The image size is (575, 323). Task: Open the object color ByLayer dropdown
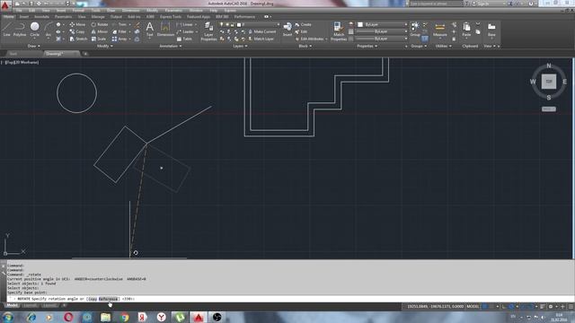pyautogui.click(x=382, y=24)
